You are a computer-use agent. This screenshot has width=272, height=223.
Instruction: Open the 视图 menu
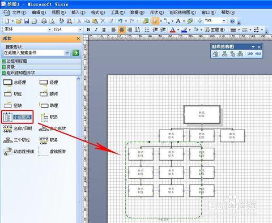tap(58, 12)
